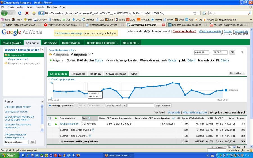Click the Firefox back arrow button
Screen dimensions: 253x158
click(x=4, y=13)
